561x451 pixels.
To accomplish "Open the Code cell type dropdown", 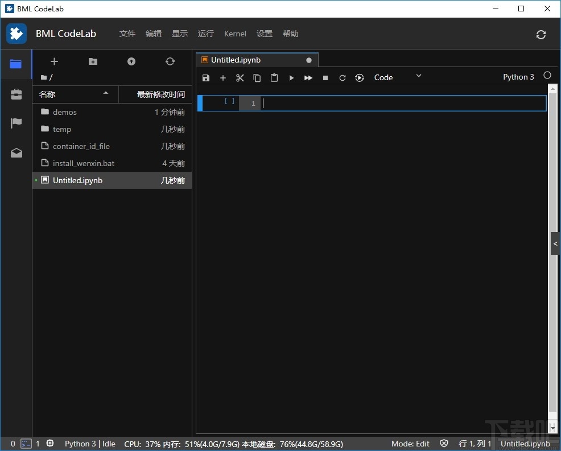I will coord(393,77).
